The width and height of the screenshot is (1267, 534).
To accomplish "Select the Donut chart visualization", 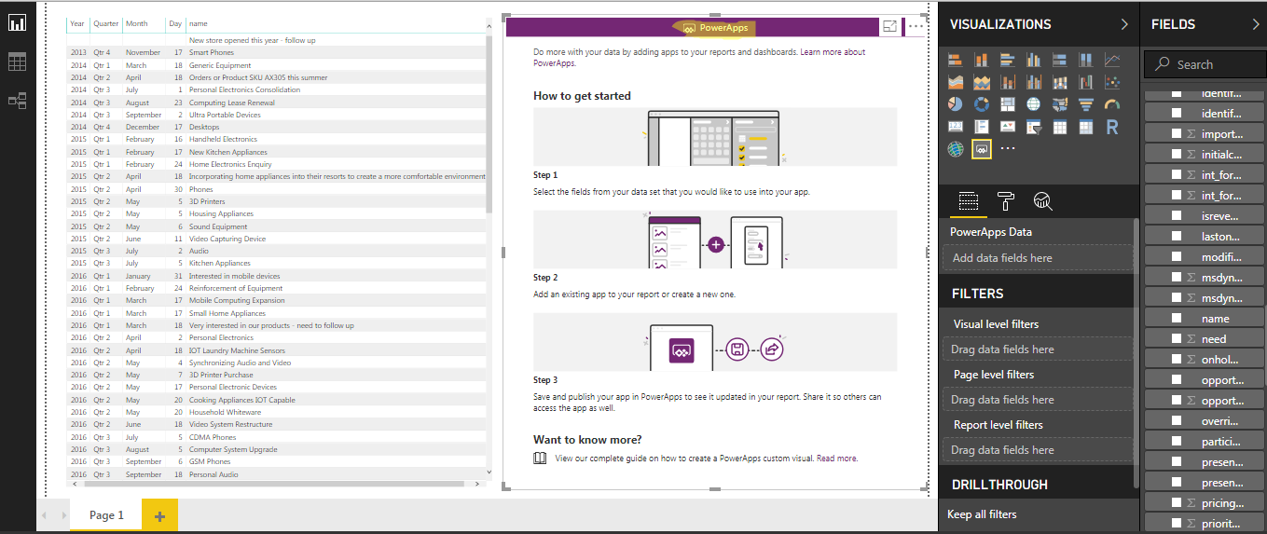I will pos(981,104).
